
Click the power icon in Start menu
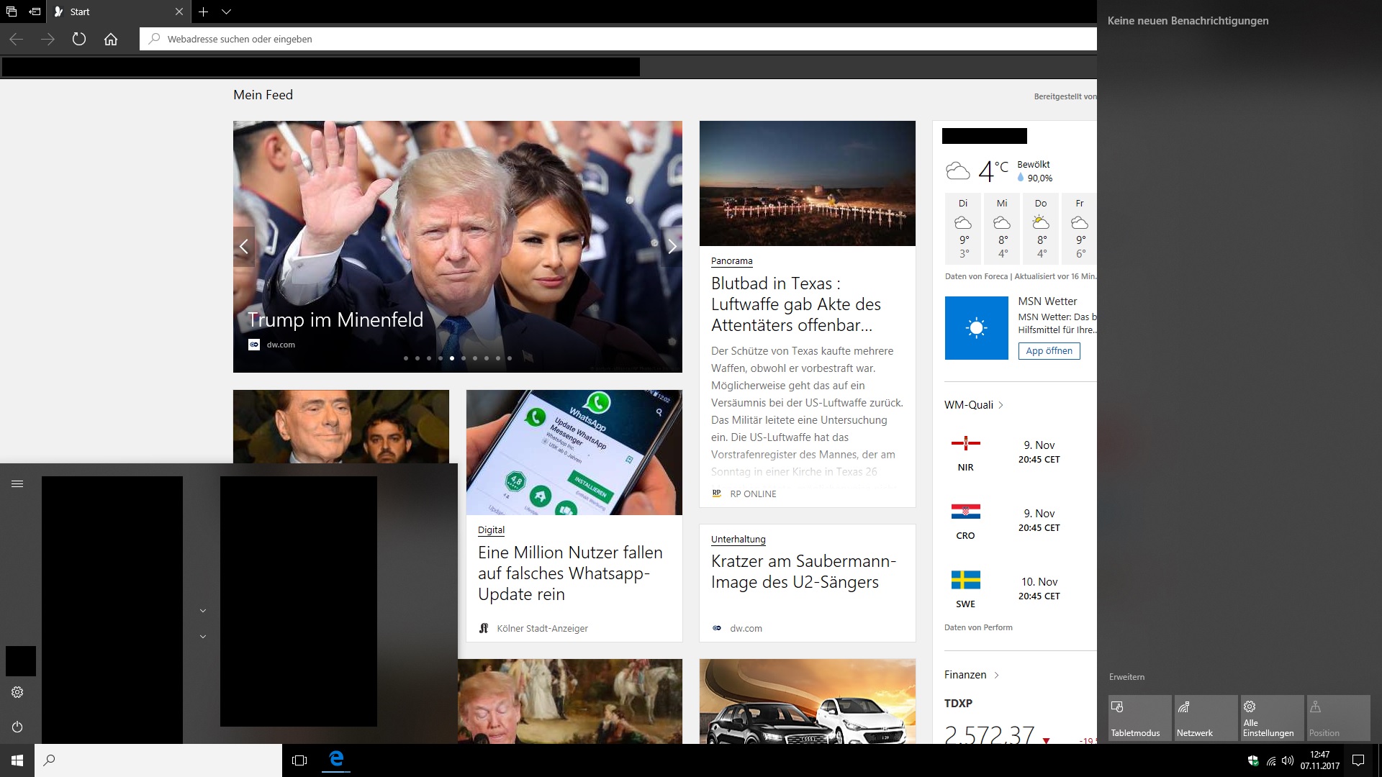coord(17,727)
